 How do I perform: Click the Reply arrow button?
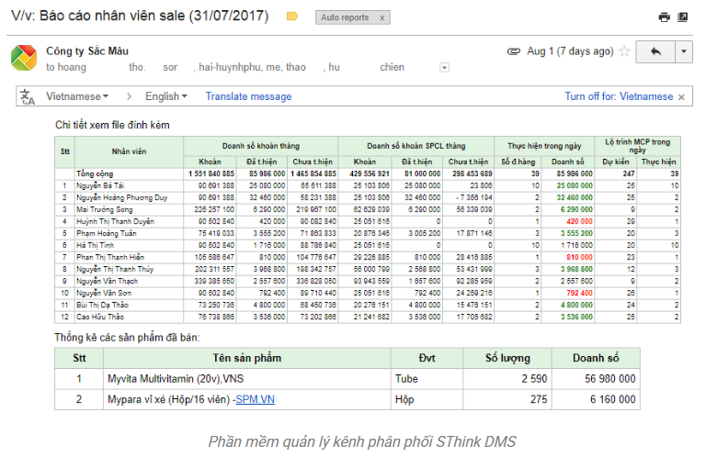(x=655, y=51)
